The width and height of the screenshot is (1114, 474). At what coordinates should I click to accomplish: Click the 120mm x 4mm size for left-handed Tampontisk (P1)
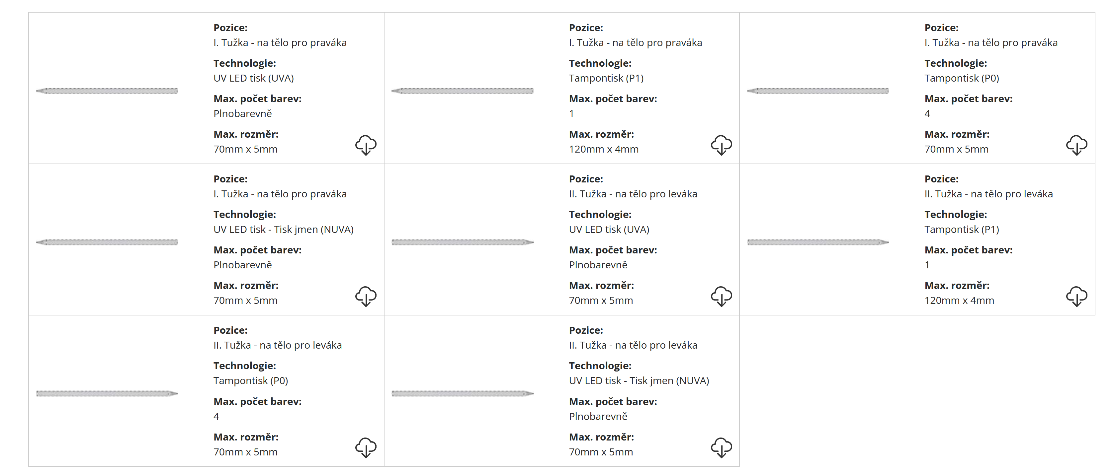click(x=959, y=300)
